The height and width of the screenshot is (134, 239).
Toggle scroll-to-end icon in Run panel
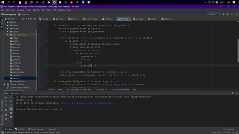(x=11, y=109)
